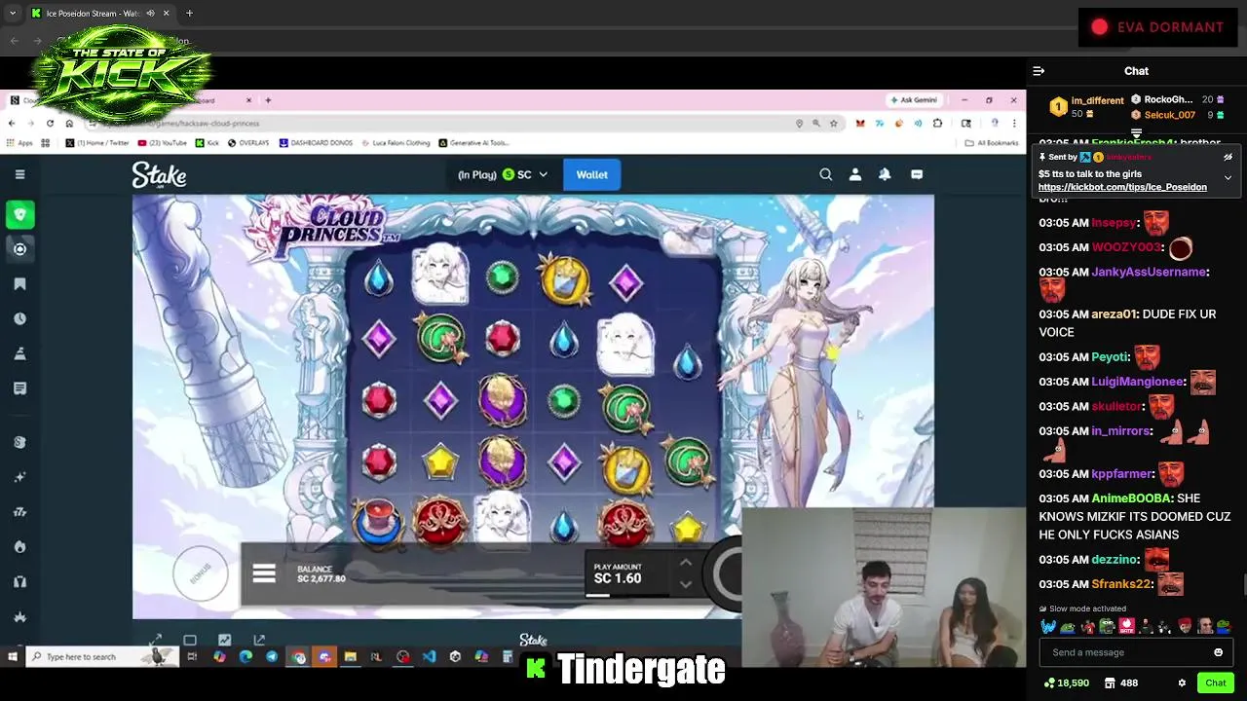Decrease play amount with down arrow

click(686, 584)
